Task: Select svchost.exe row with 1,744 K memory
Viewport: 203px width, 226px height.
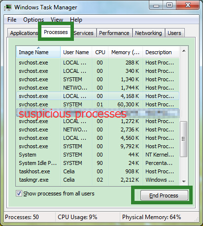Action: [x=98, y=88]
